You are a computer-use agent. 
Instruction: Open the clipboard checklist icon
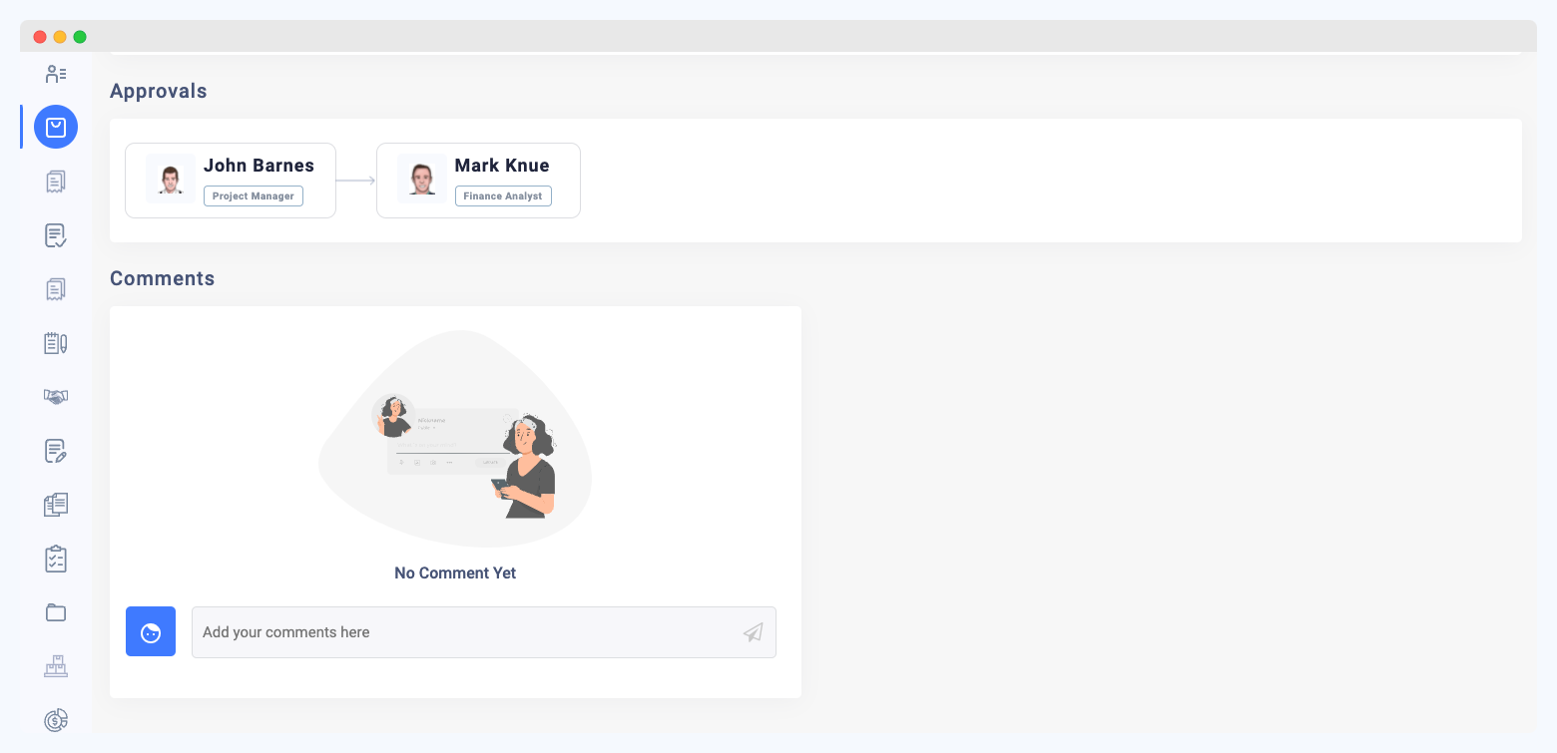pyautogui.click(x=55, y=558)
